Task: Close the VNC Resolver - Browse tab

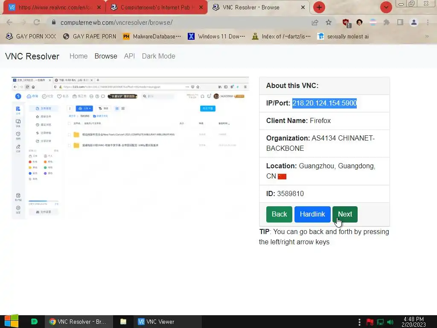Action: pyautogui.click(x=303, y=8)
